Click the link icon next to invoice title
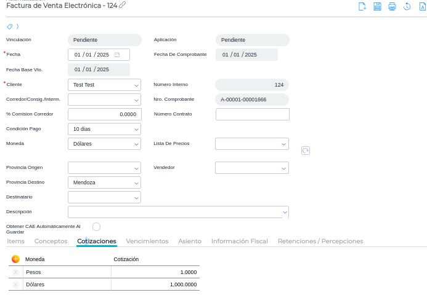Screen dimensions: 427x298 (123, 5)
